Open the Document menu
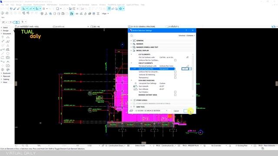 (27, 5)
